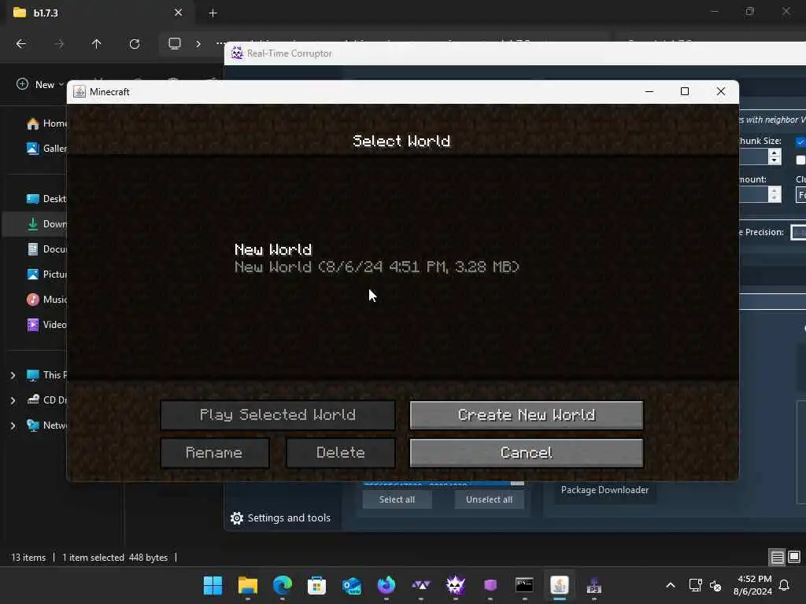The image size is (806, 604).
Task: Show hidden system tray icons
Action: coord(671,585)
